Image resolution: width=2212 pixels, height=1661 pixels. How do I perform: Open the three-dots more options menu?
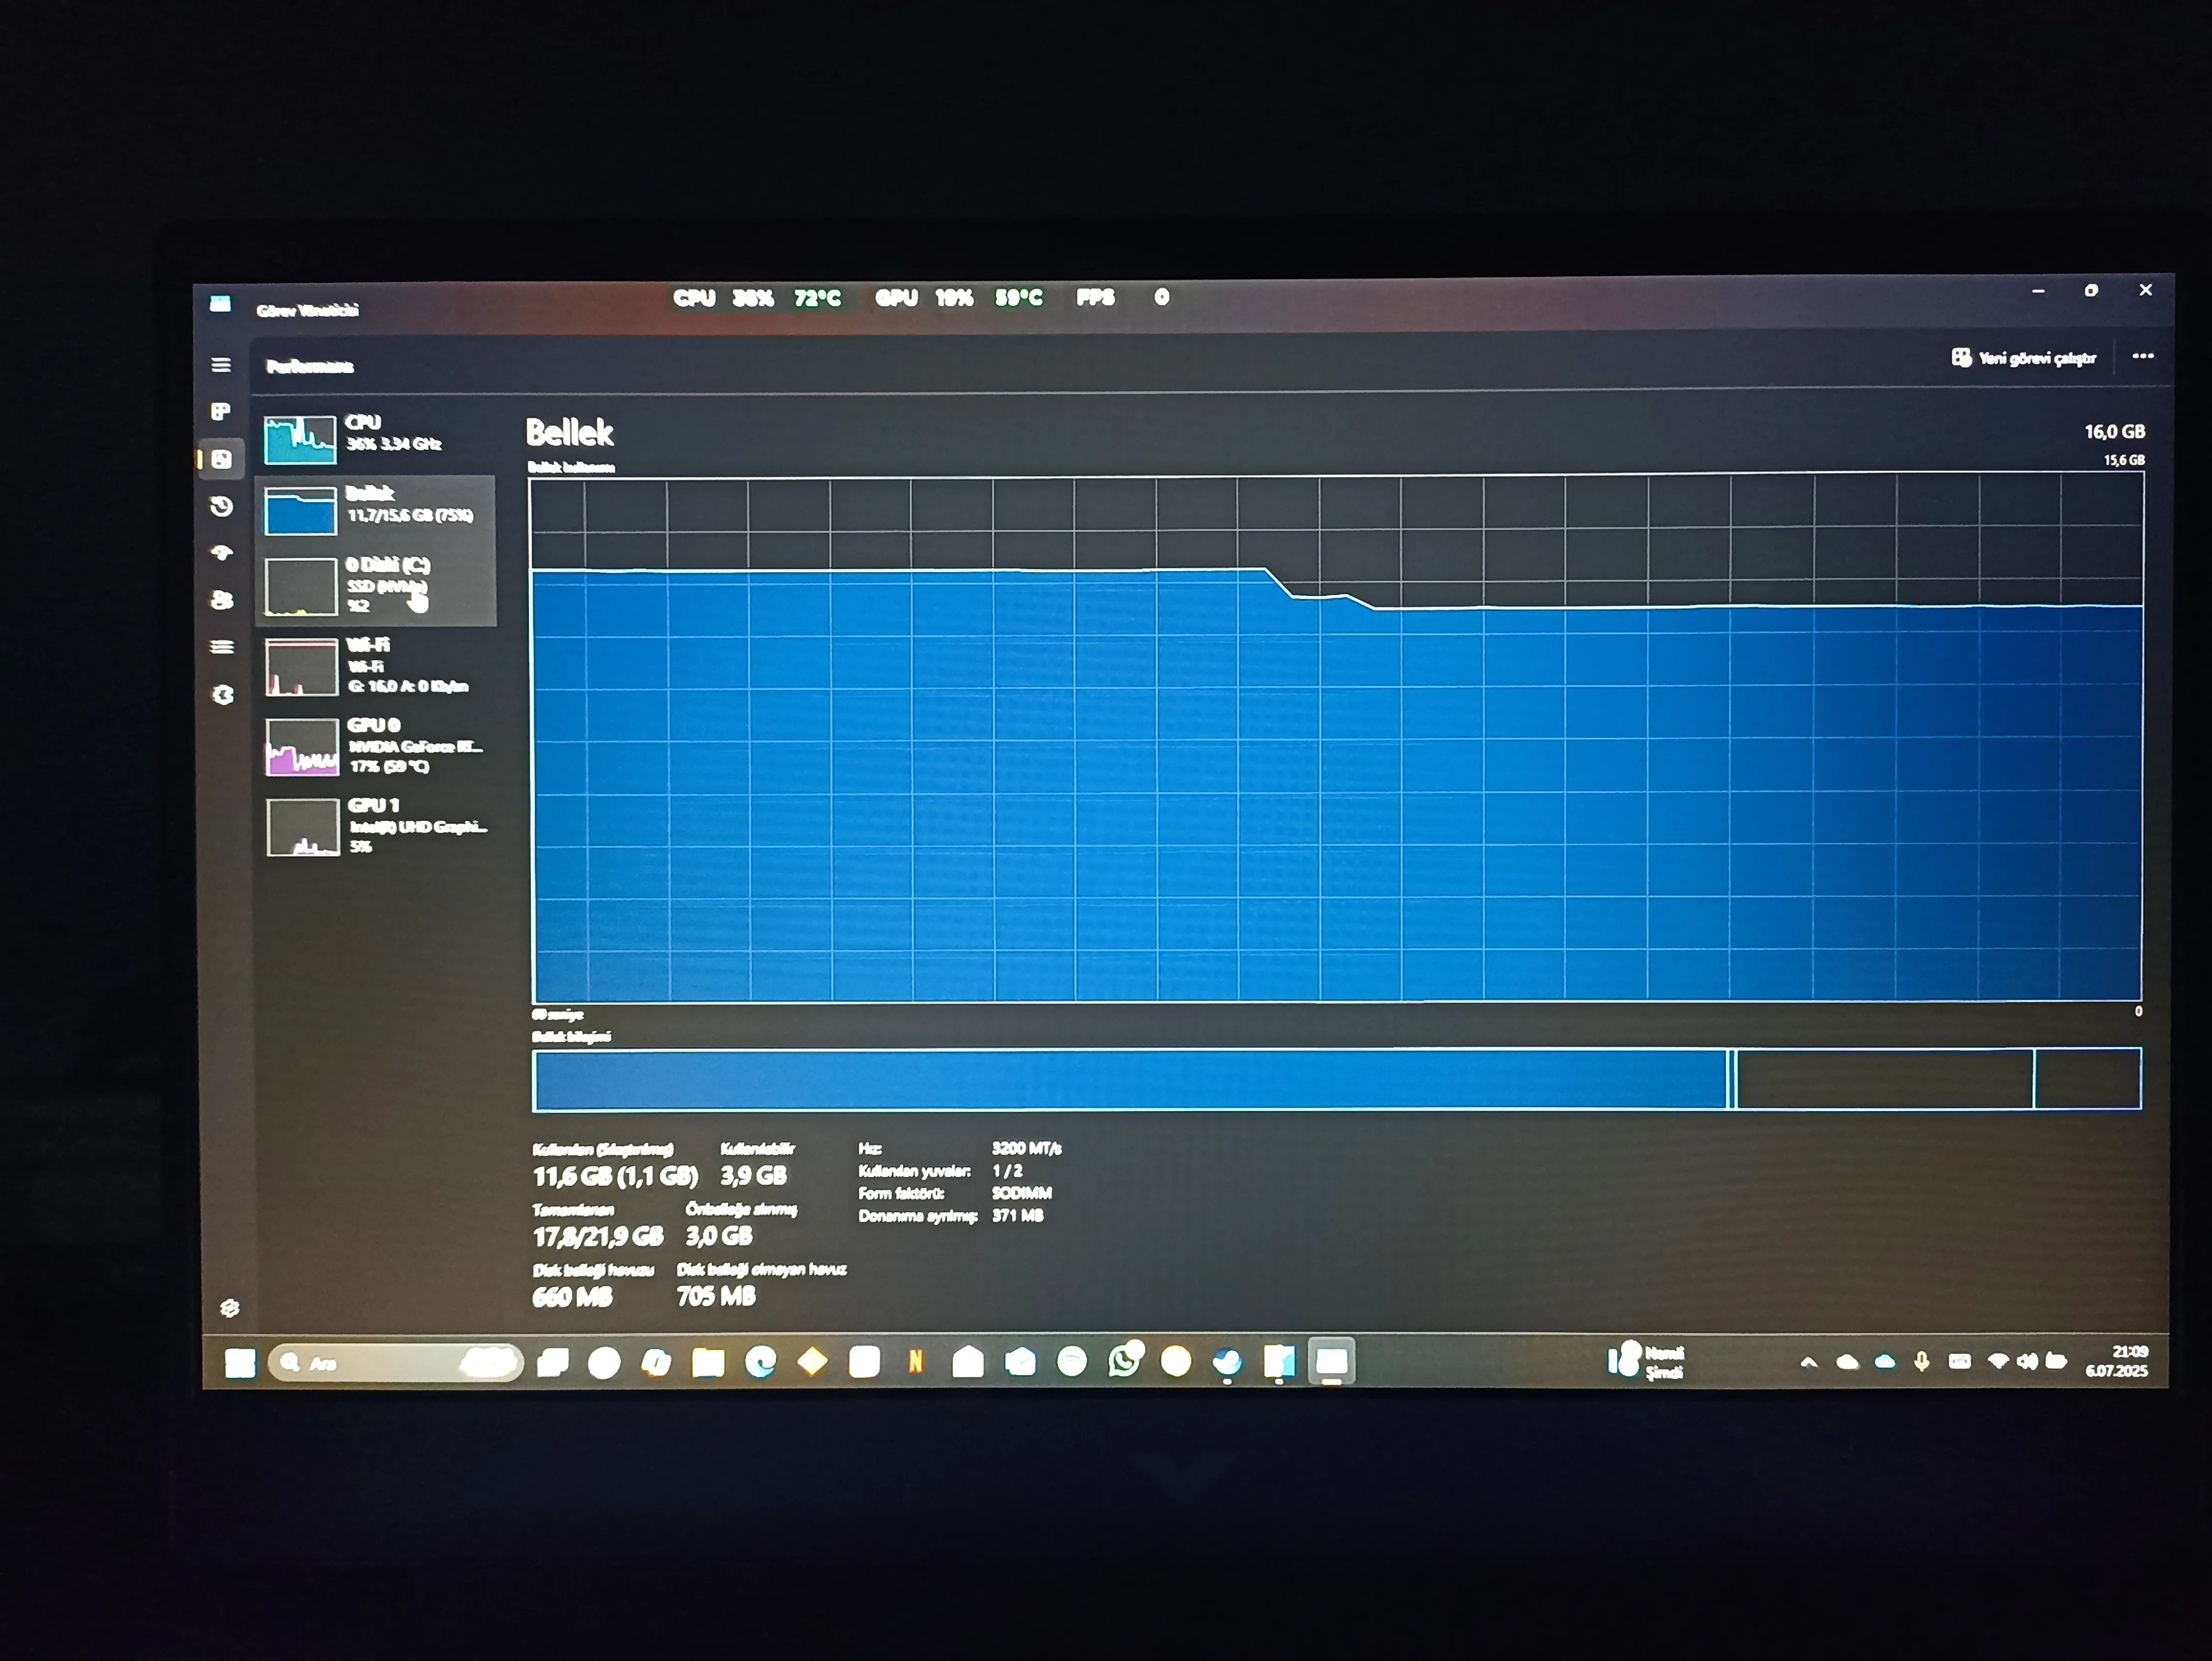[2142, 356]
